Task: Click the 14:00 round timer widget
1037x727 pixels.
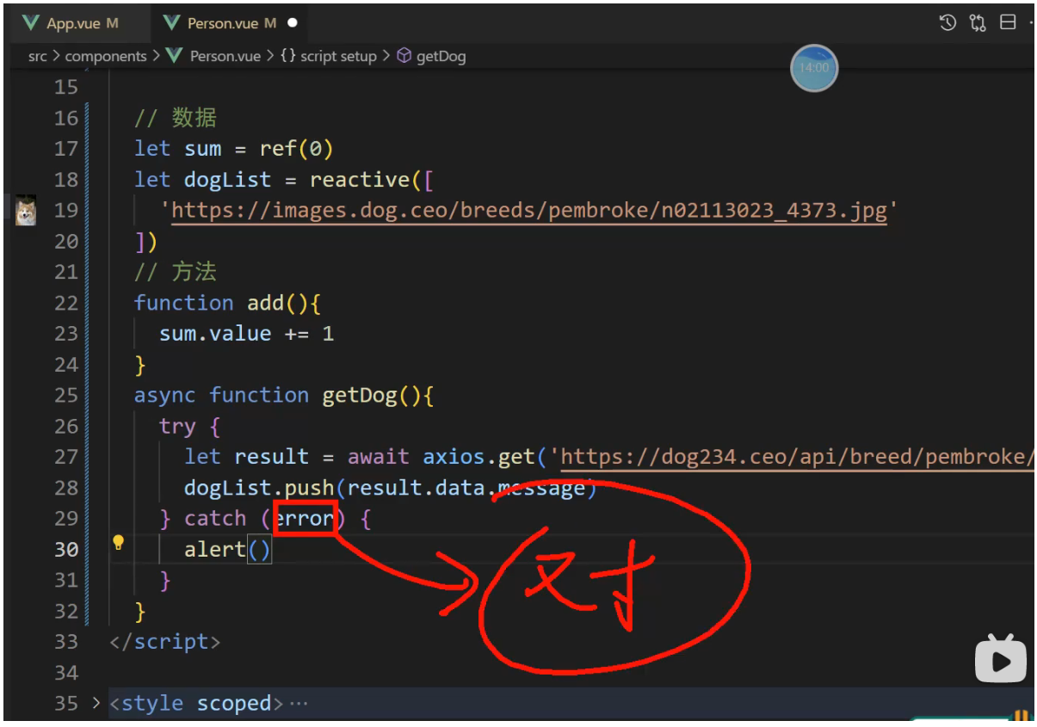Action: 814,68
